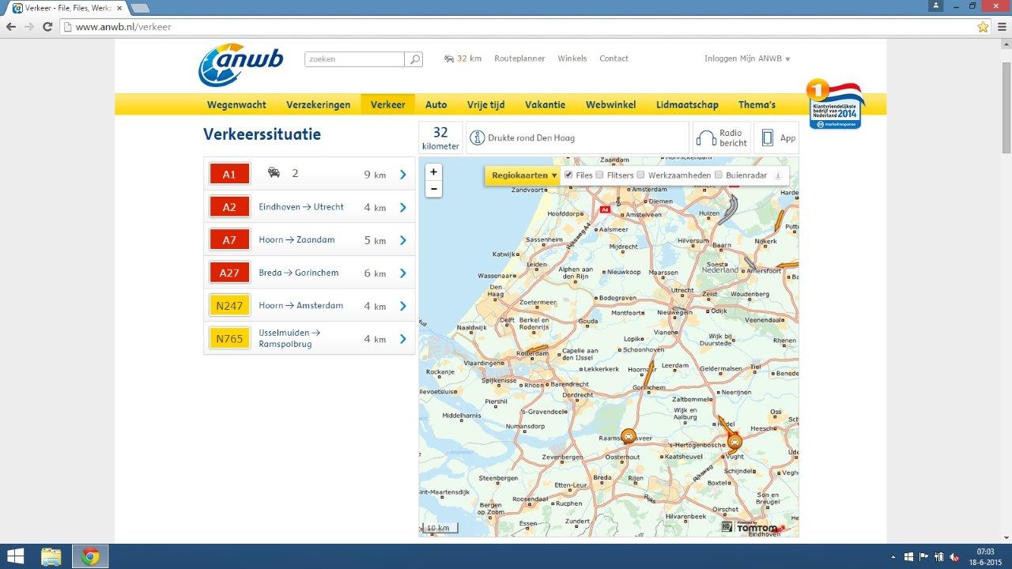The image size is (1012, 569).
Task: Zoom out on the map with minus
Action: [x=433, y=189]
